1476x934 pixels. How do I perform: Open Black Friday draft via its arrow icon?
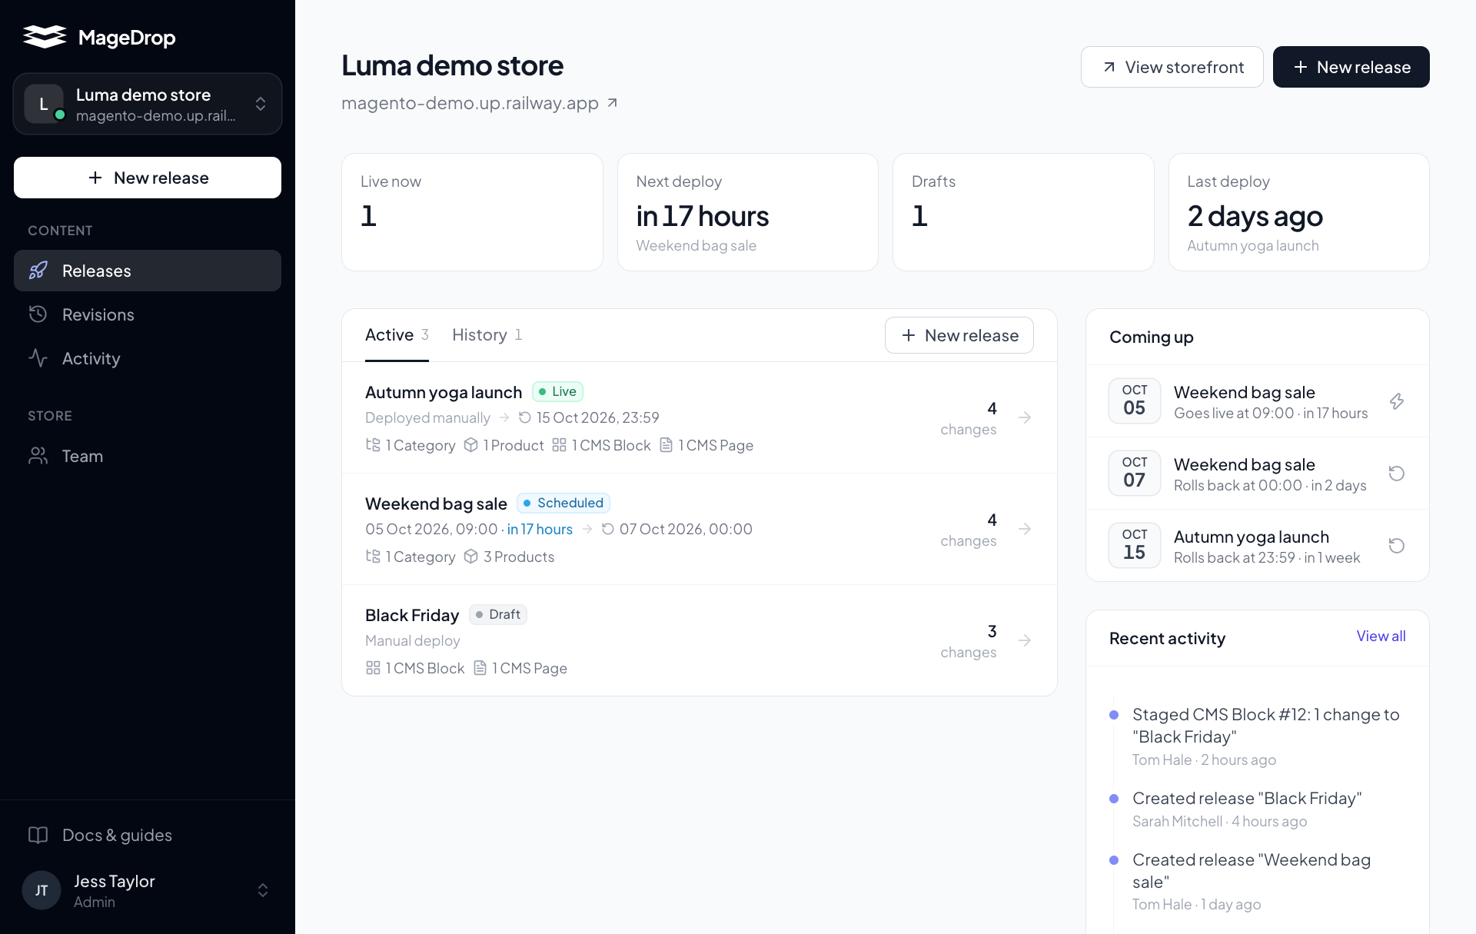(1025, 640)
